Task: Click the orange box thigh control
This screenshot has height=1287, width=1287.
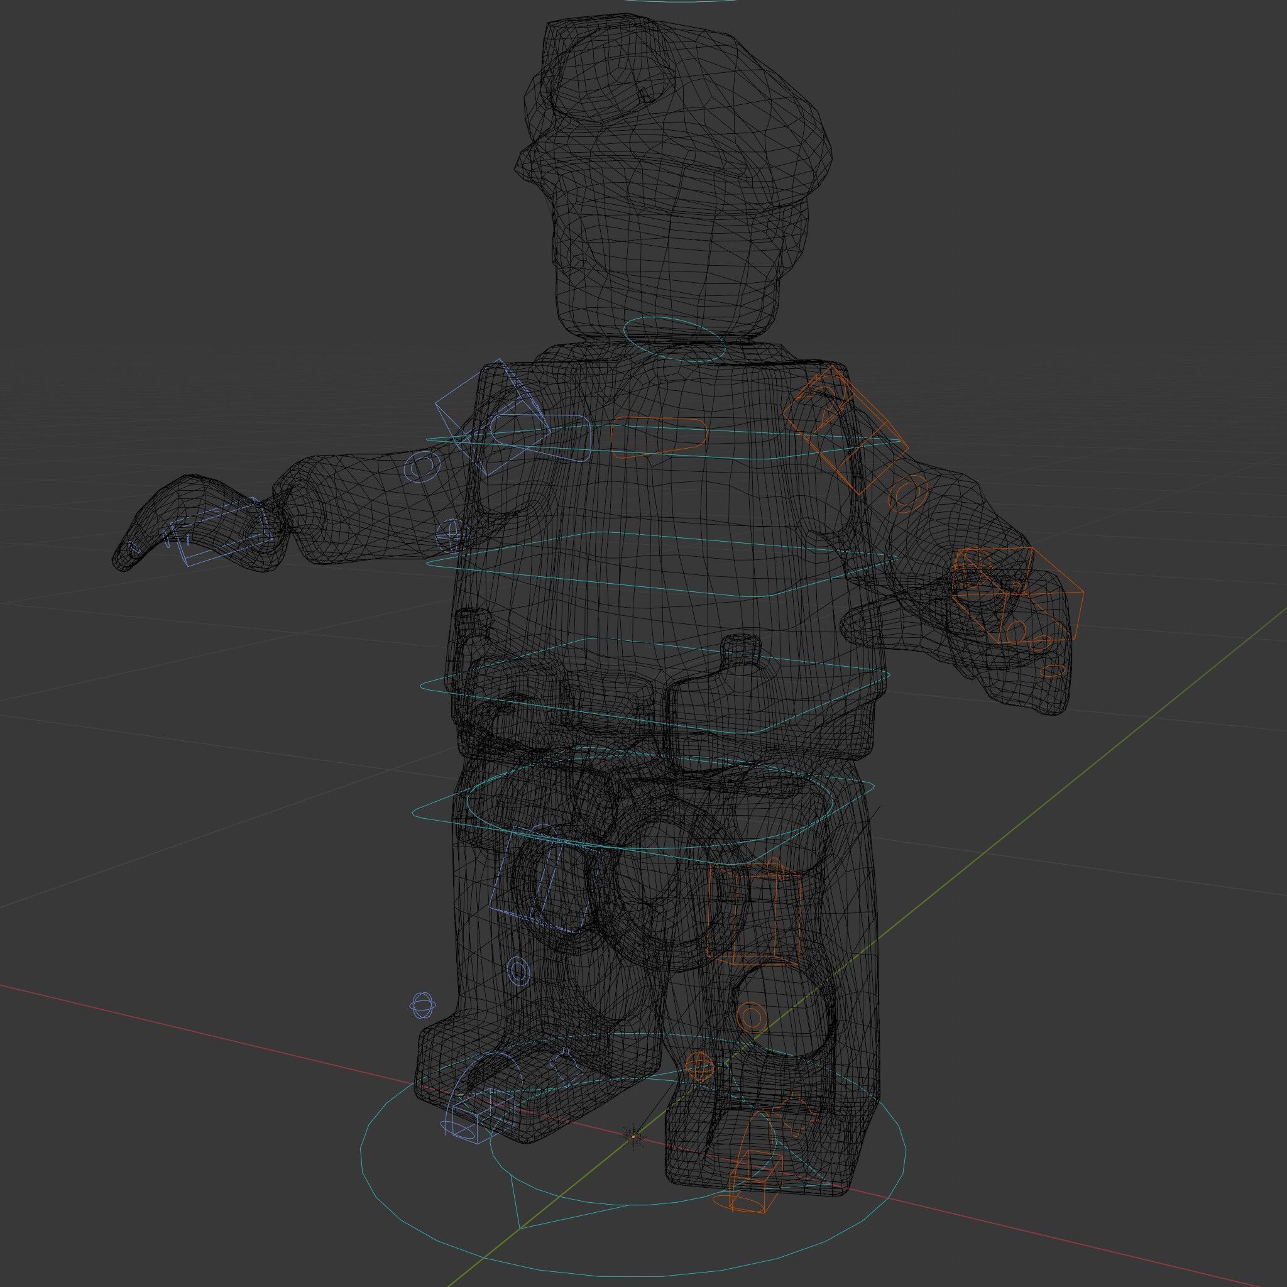Action: pos(754,914)
